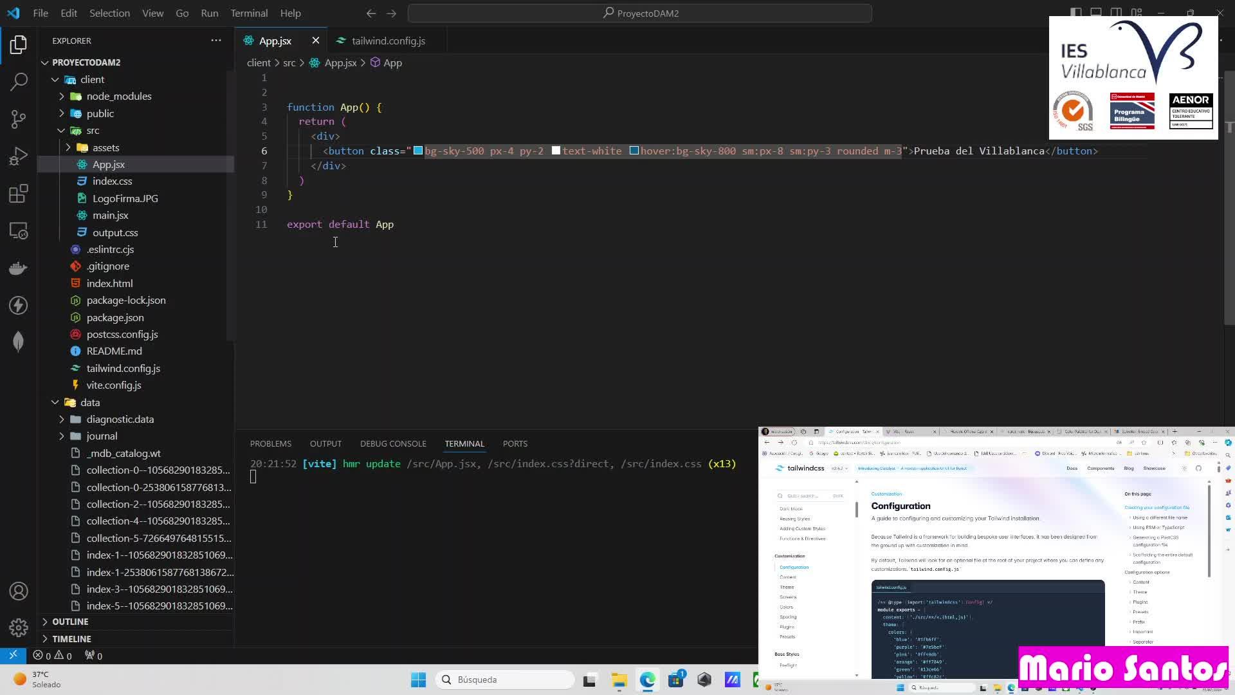The height and width of the screenshot is (695, 1235).
Task: Click the errors and warnings status indicator
Action: pyautogui.click(x=53, y=656)
